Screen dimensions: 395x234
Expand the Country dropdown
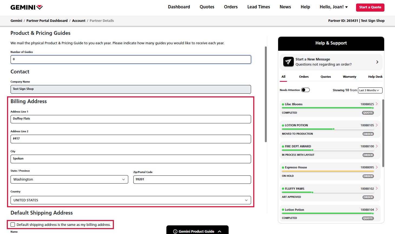[131, 200]
